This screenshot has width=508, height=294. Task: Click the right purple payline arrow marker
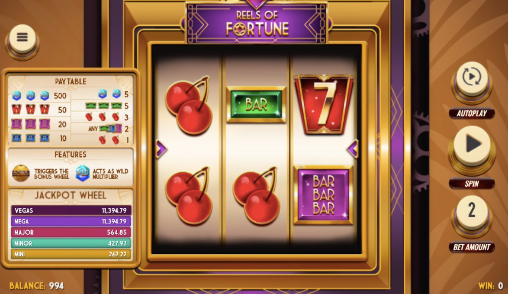click(x=353, y=149)
